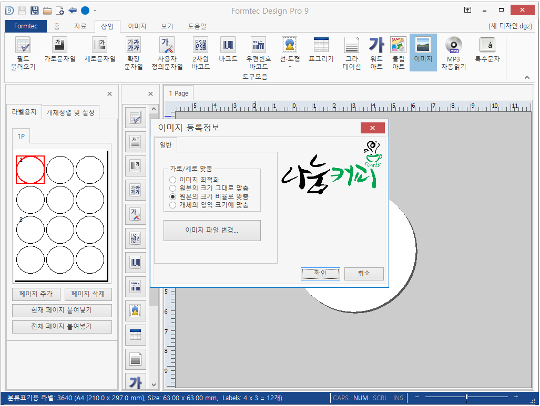Click the highlighted 이미지 ribbon button
The image size is (540, 406).
[x=423, y=53]
